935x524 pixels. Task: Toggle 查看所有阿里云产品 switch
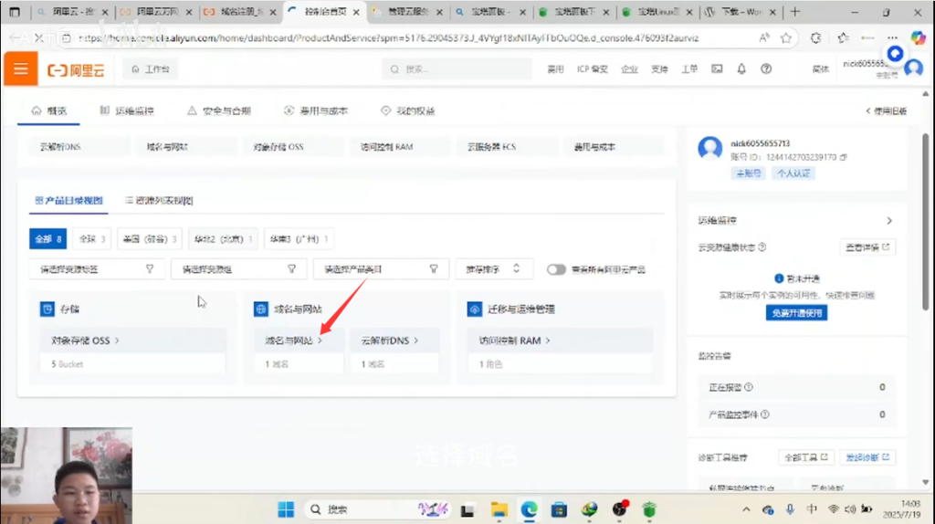556,269
